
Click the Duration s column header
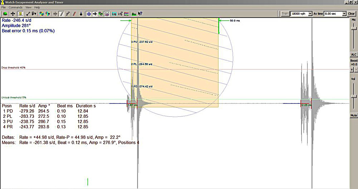[x=86, y=106]
